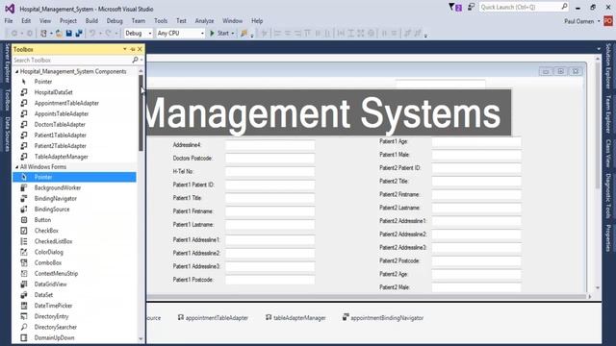Screen dimensions: 616x346
Task: Pick the DirectorySearcher control
Action: coord(56,327)
